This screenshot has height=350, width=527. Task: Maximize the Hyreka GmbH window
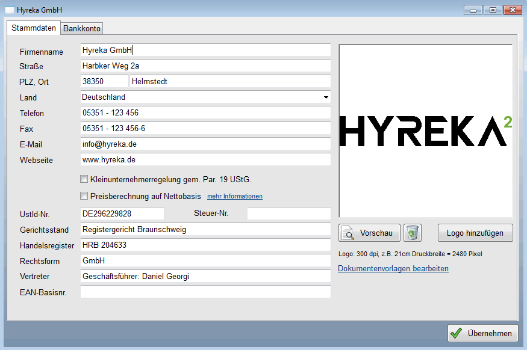493,10
